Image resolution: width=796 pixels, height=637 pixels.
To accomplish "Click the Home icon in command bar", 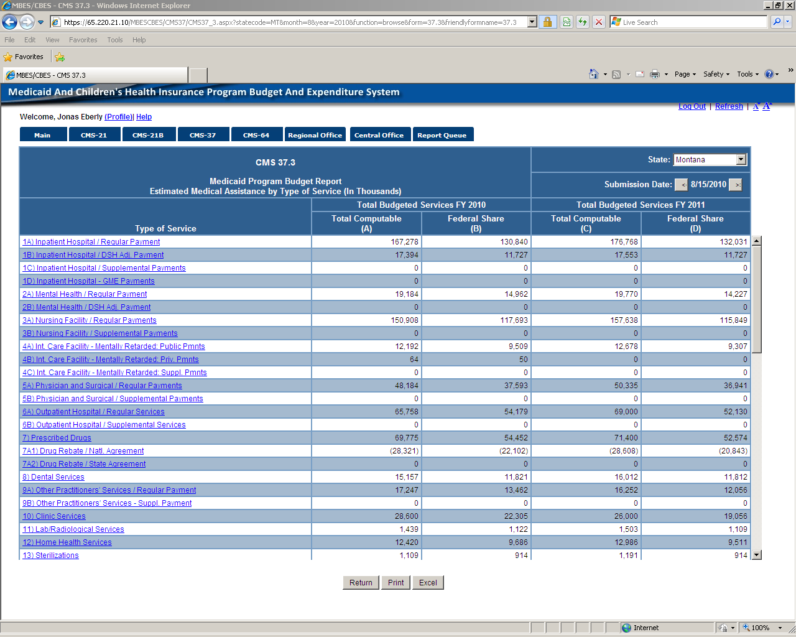I will [x=594, y=74].
